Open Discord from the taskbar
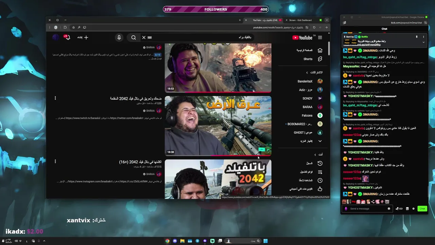Image resolution: width=435 pixels, height=245 pixels. coord(175,241)
